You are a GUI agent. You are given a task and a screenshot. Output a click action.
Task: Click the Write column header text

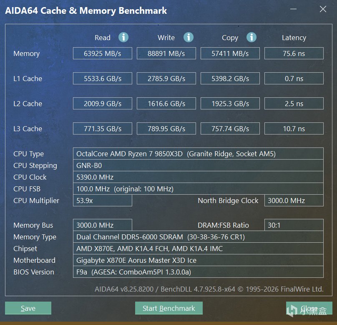coord(166,38)
